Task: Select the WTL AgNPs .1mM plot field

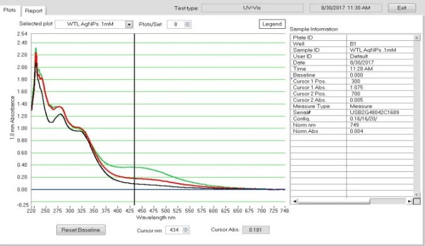Action: click(x=90, y=24)
